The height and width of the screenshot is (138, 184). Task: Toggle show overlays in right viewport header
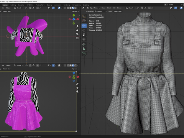tap(181, 8)
